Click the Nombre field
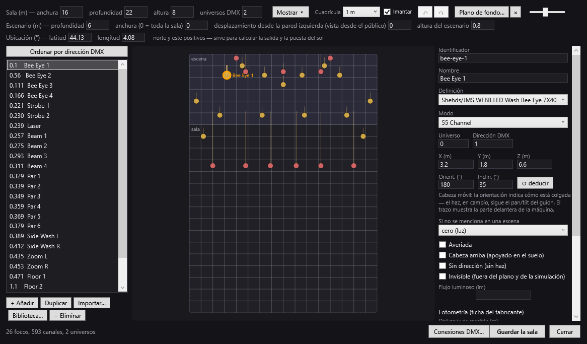 [x=503, y=78]
